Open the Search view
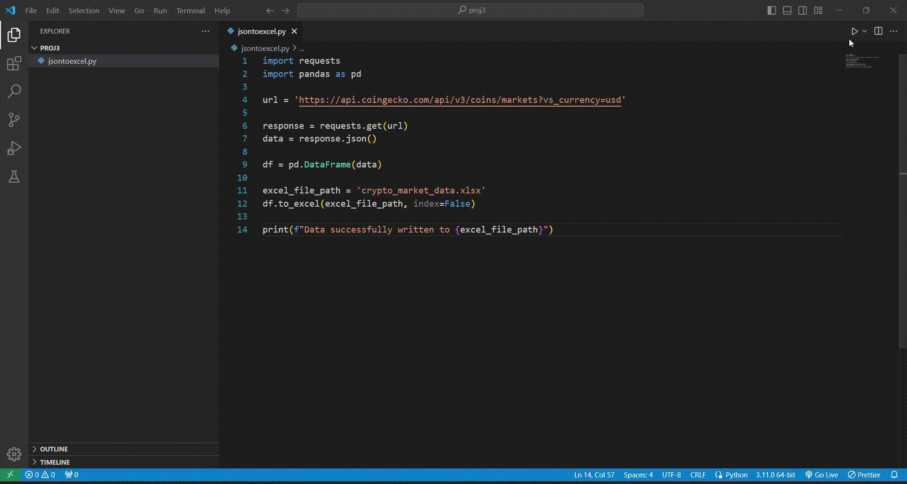Viewport: 907px width, 484px height. coord(14,92)
